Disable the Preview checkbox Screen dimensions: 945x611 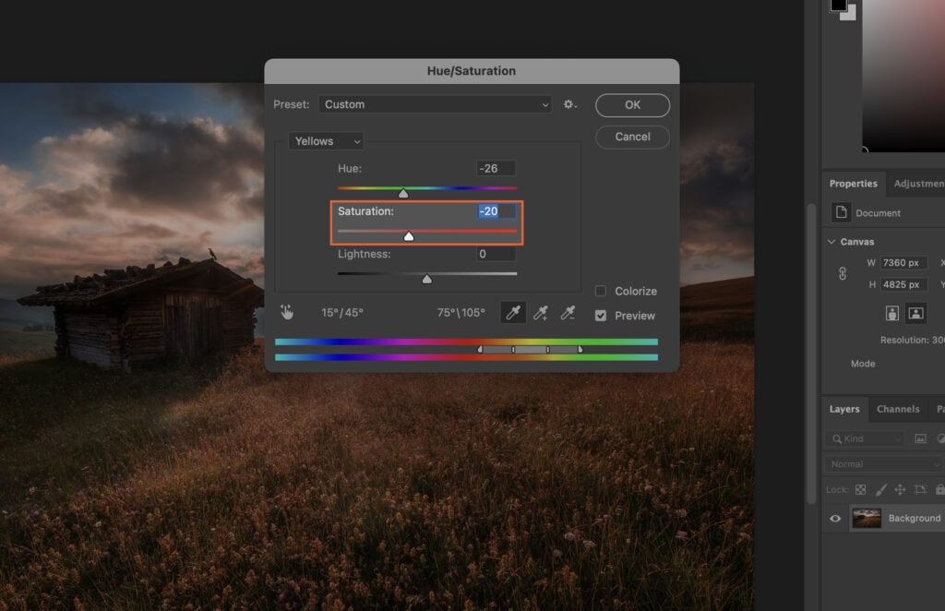tap(599, 316)
